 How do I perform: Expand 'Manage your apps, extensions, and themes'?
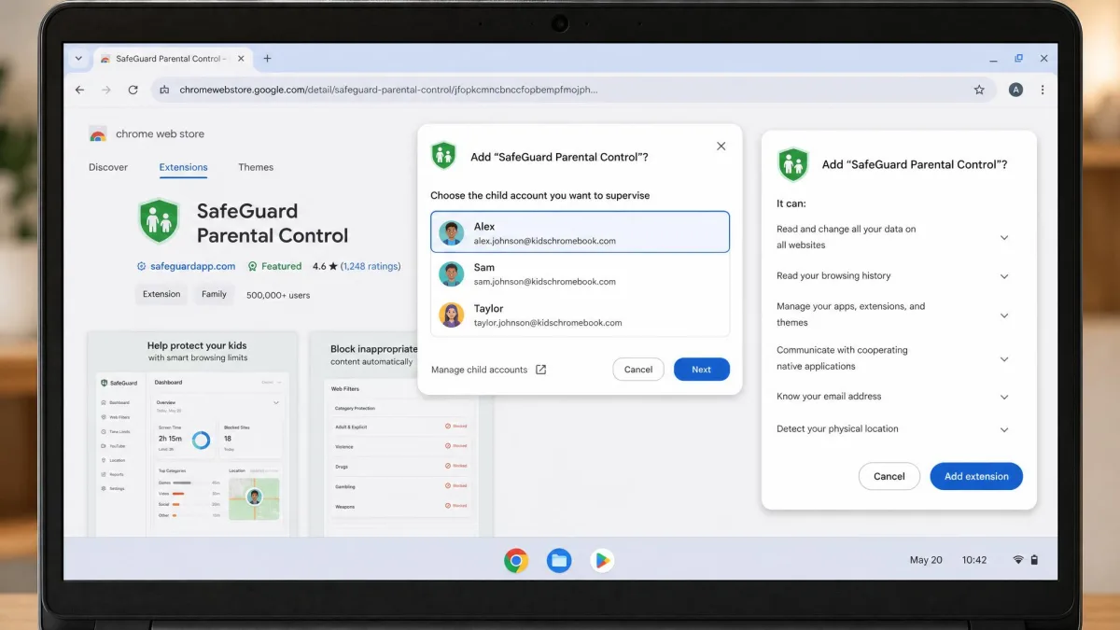pyautogui.click(x=1004, y=315)
